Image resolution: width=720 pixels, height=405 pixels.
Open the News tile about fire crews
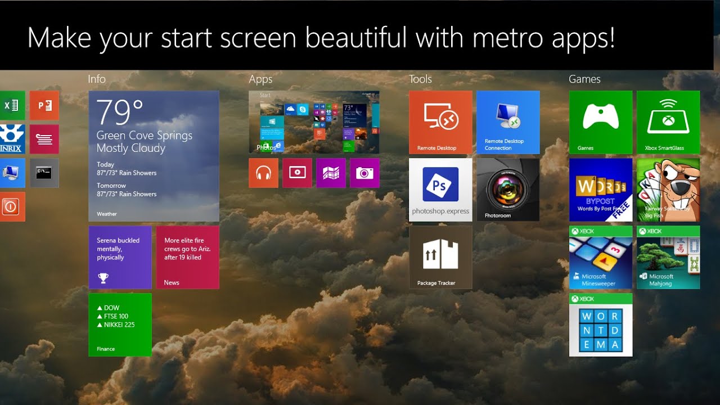click(187, 257)
